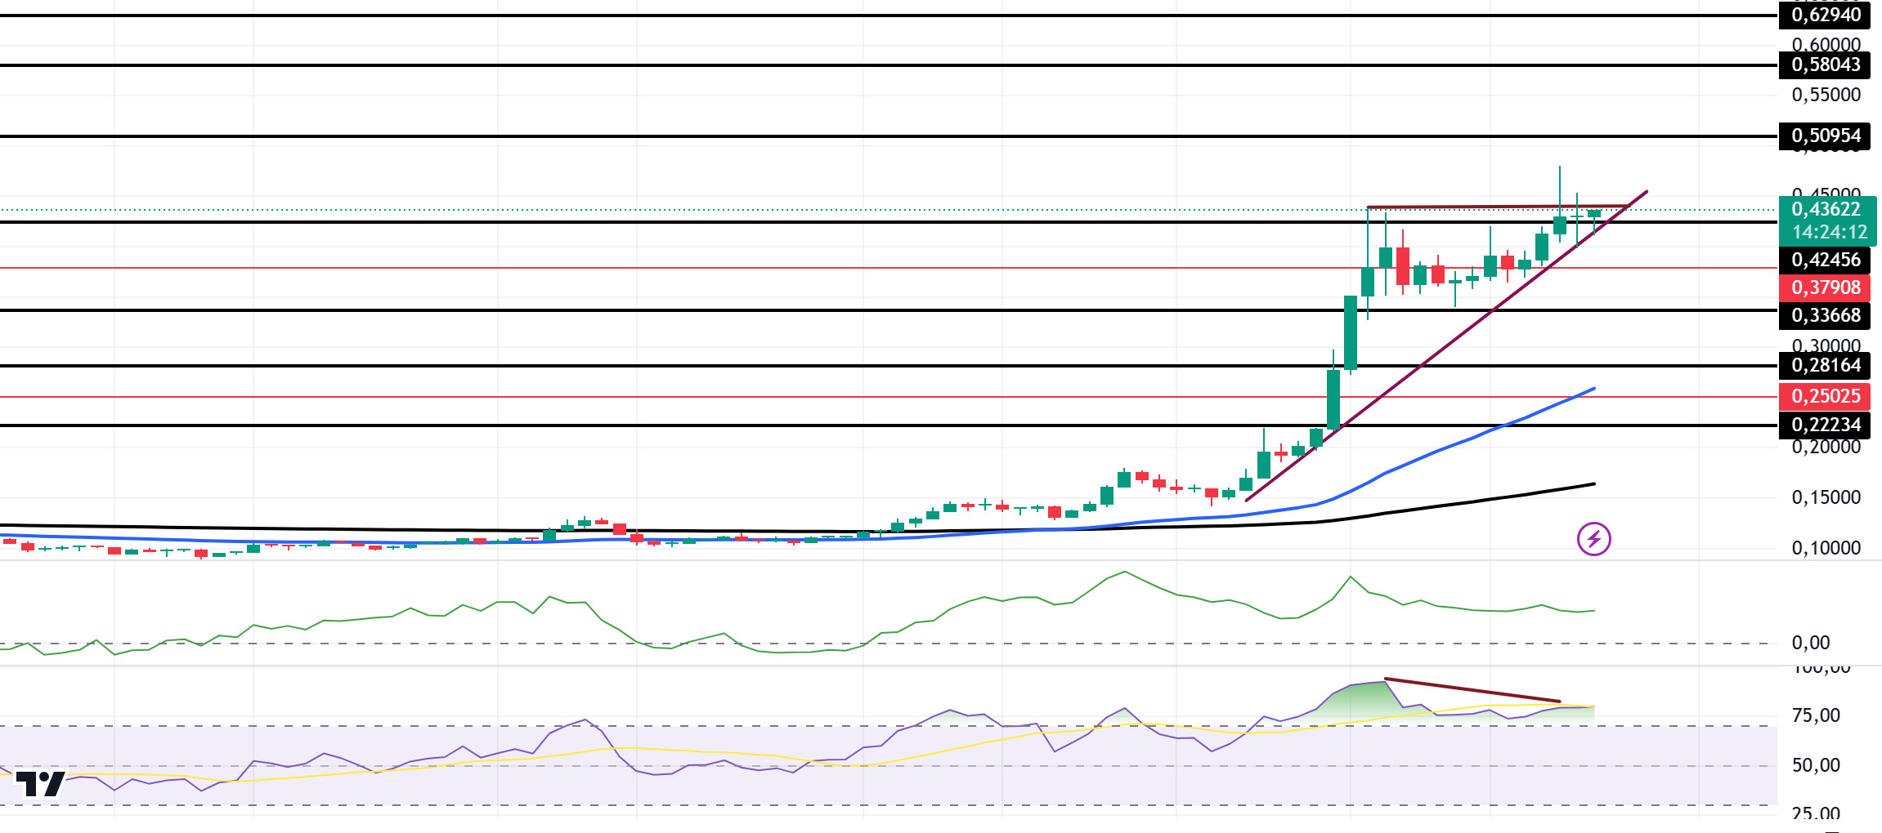The width and height of the screenshot is (1882, 833).
Task: Select the 0,50954 price level label
Action: pos(1824,136)
